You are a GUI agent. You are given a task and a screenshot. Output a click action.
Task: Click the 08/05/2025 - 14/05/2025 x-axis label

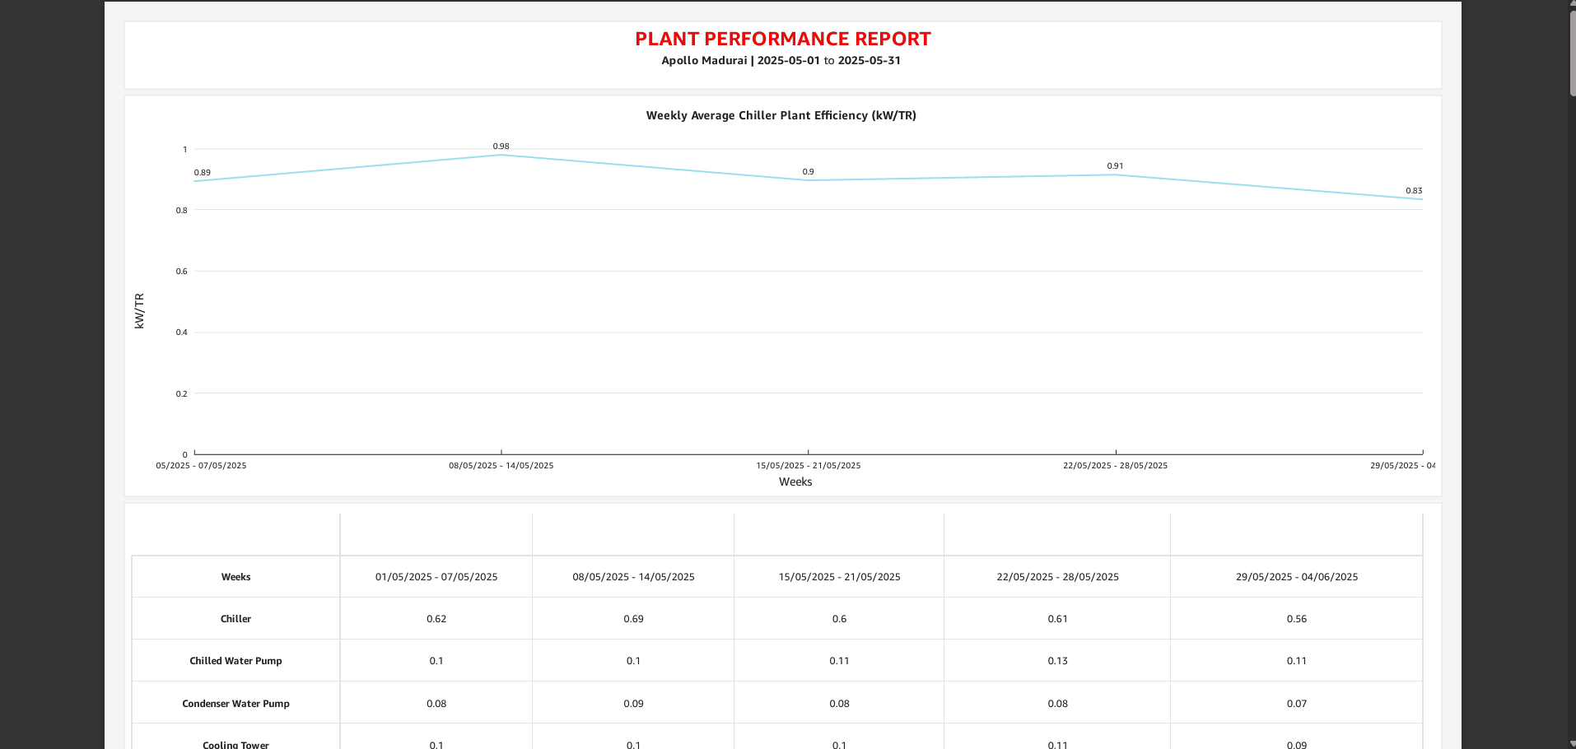tap(501, 466)
